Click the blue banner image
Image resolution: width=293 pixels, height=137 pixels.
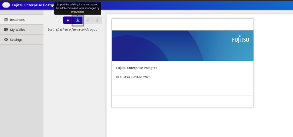pyautogui.click(x=172, y=46)
